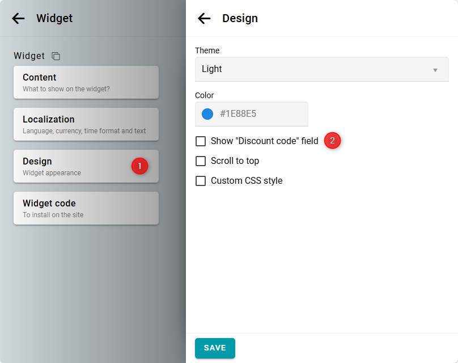Enable the Show "Discount code" field checkbox
Viewport: 458px width, 363px height.
[201, 141]
